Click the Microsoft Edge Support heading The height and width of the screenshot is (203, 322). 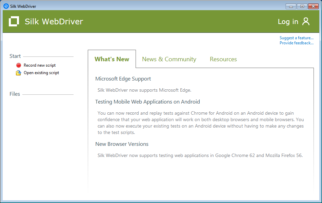tap(123, 79)
